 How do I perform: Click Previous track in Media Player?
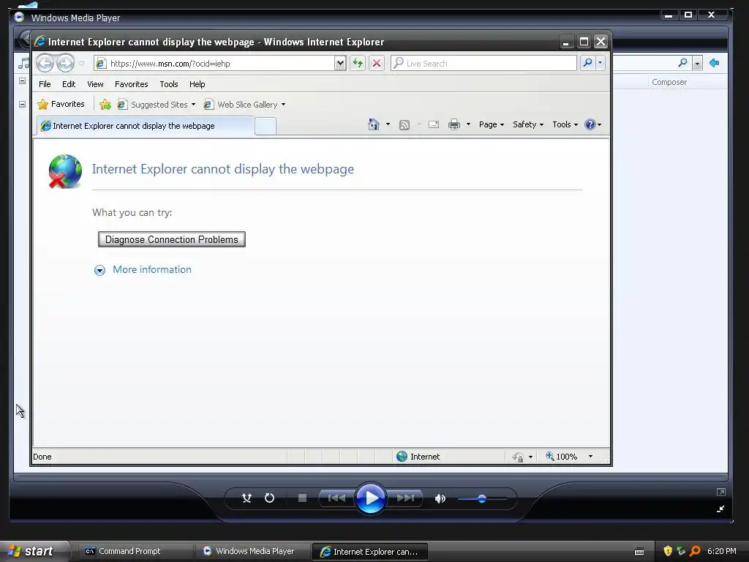pyautogui.click(x=336, y=498)
